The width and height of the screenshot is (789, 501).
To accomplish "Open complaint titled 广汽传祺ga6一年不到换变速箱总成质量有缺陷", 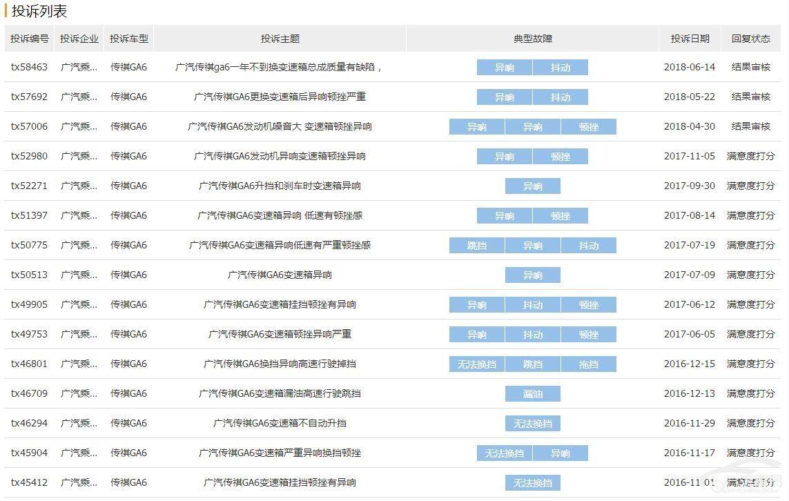I will coord(278,67).
